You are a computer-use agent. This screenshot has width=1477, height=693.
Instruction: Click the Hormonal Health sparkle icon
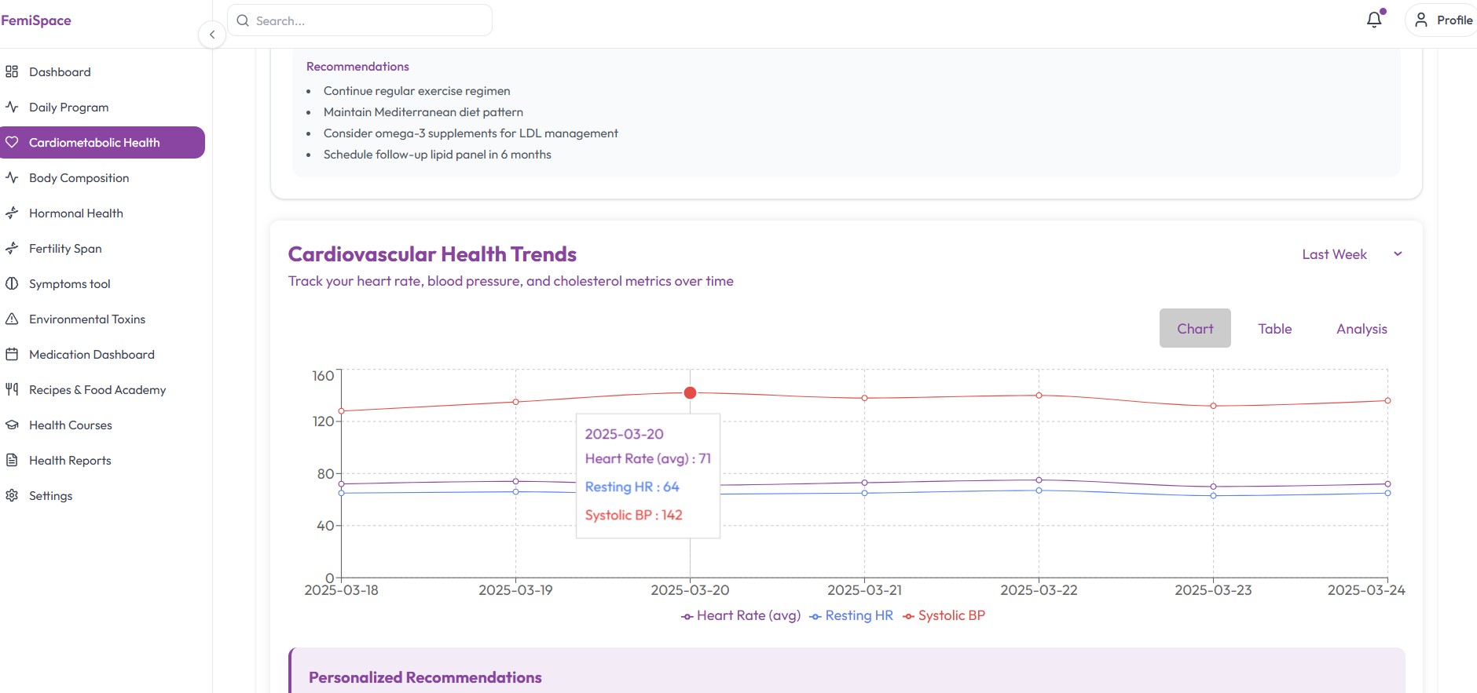click(12, 213)
